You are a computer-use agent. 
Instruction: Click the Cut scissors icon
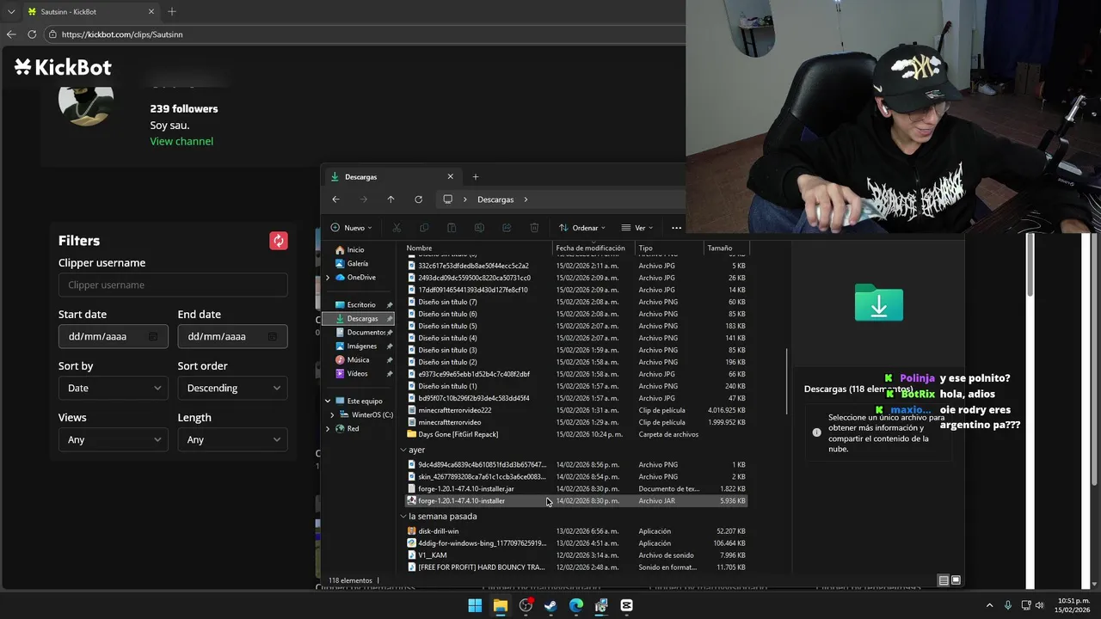[397, 228]
